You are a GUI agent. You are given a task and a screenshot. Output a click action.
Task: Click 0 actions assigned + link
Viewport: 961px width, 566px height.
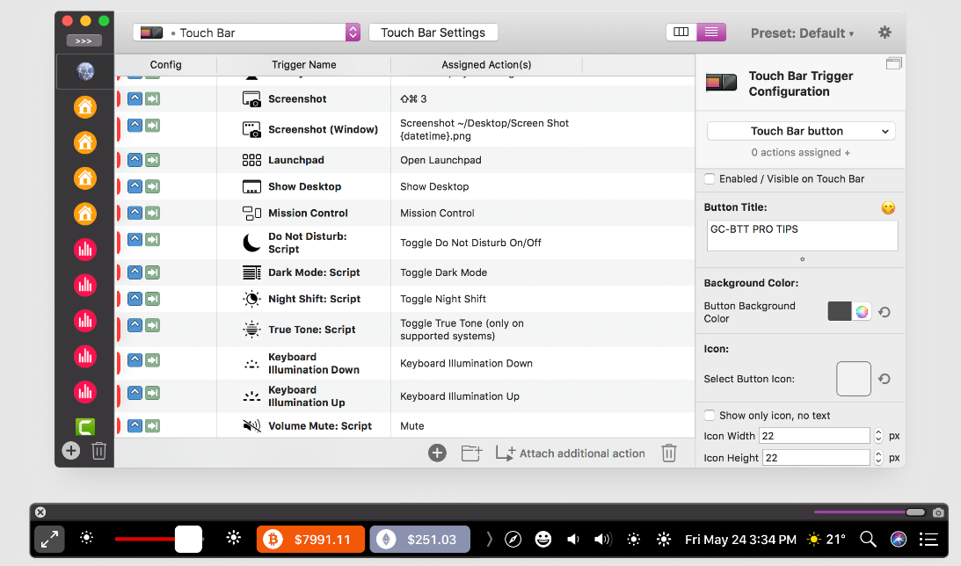point(800,153)
